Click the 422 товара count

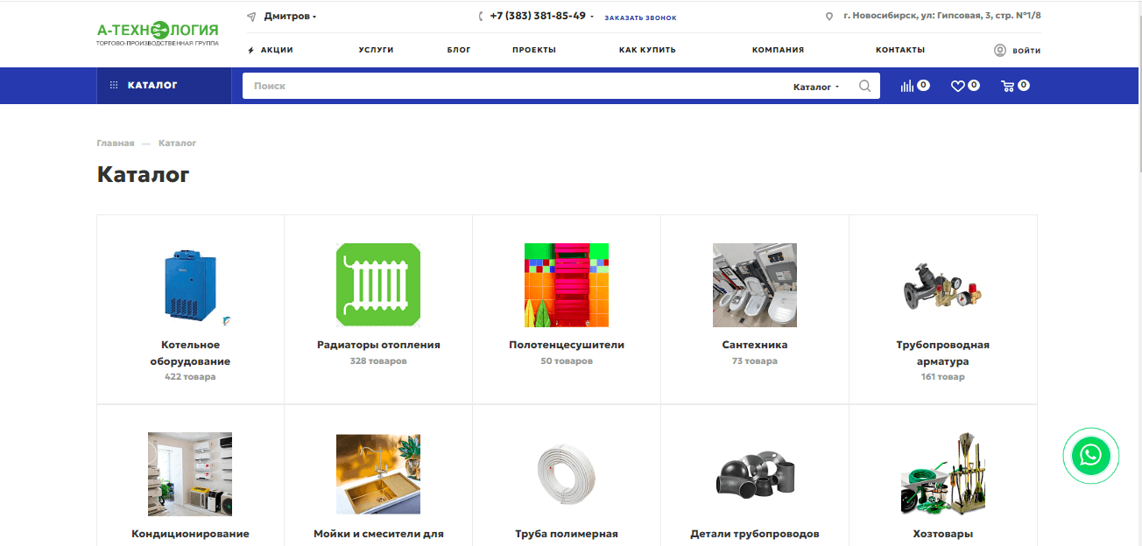point(190,377)
